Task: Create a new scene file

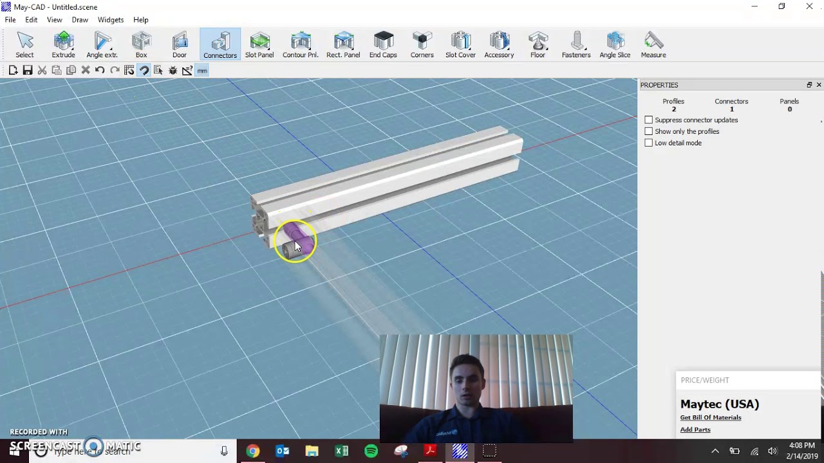Action: (x=13, y=70)
